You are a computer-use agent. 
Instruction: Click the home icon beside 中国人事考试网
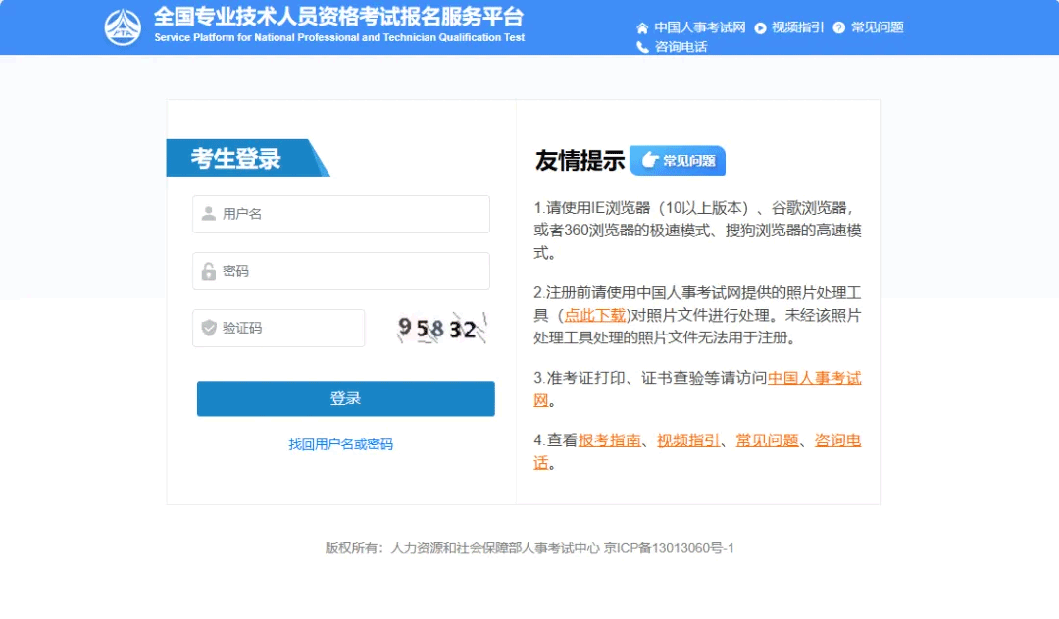click(642, 27)
